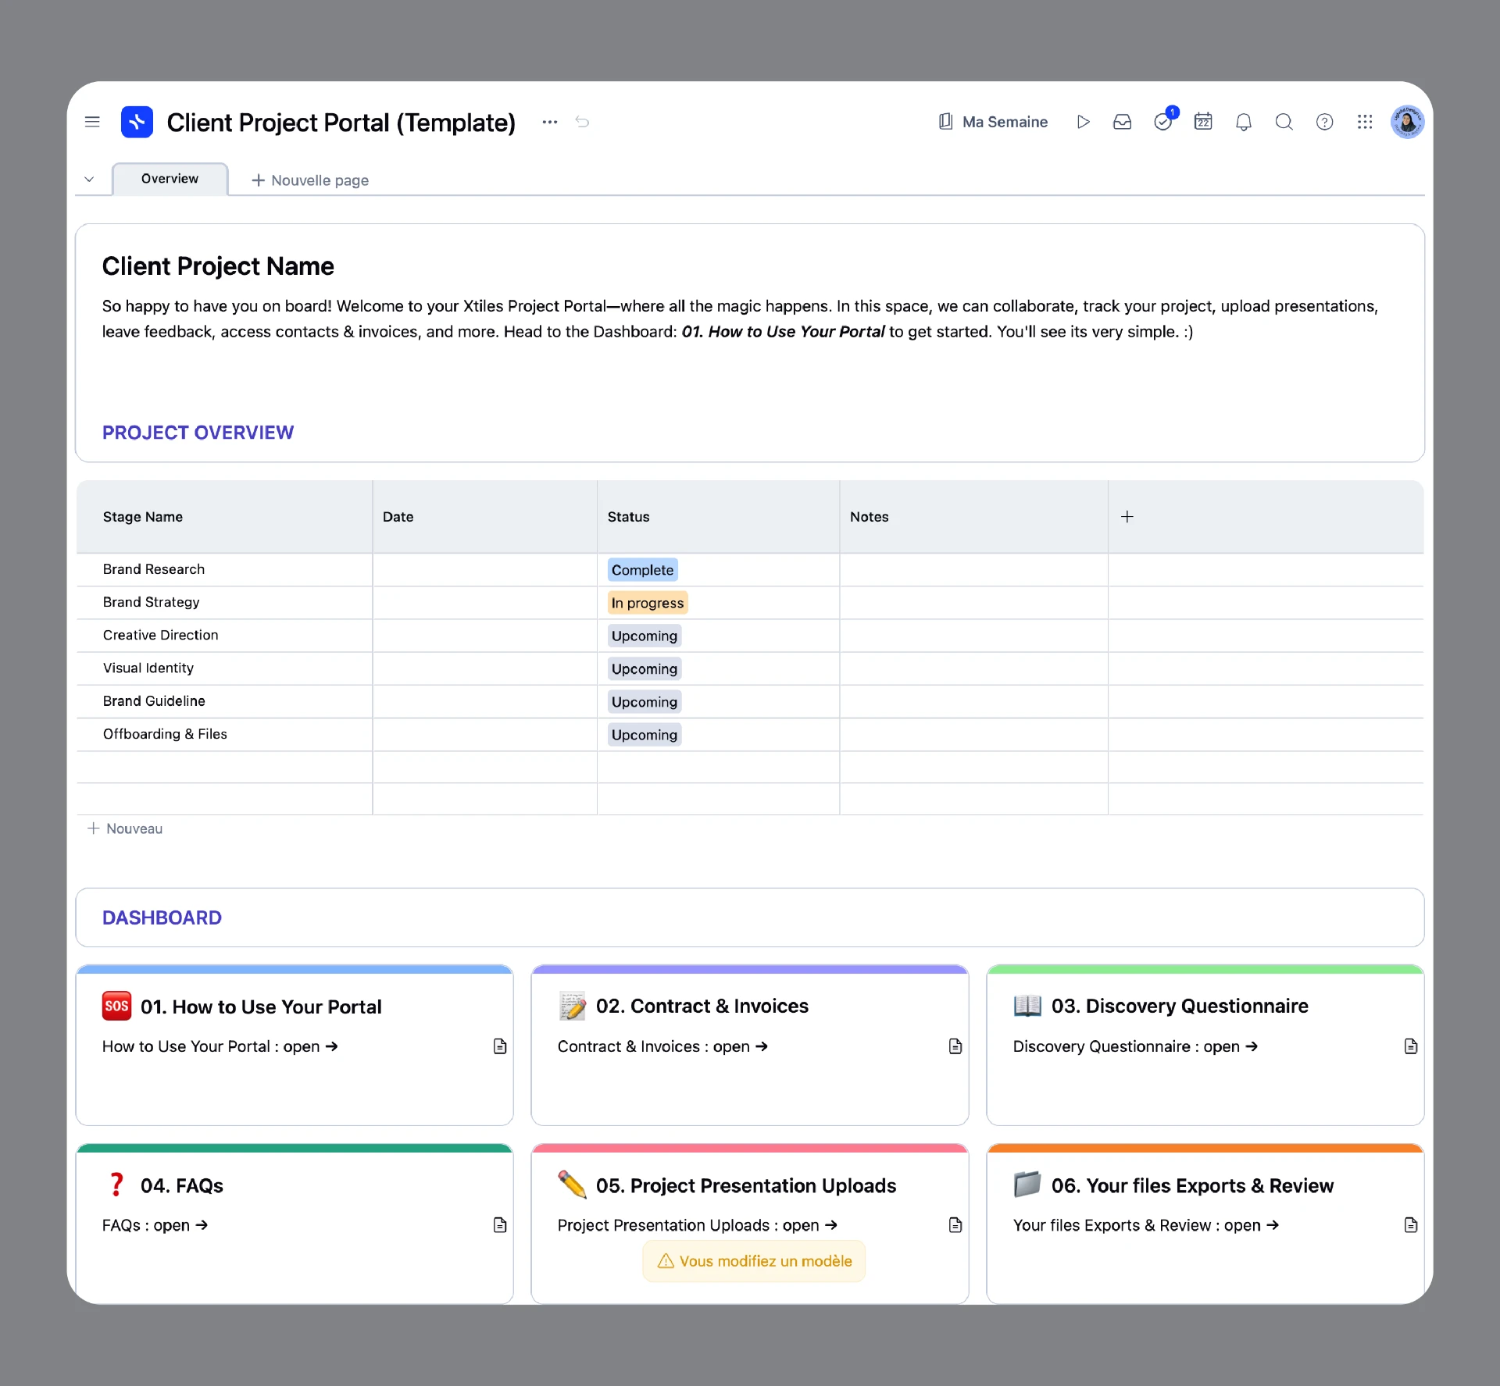The image size is (1500, 1386).
Task: Click the PROJECT OVERVIEW heading
Action: click(198, 433)
